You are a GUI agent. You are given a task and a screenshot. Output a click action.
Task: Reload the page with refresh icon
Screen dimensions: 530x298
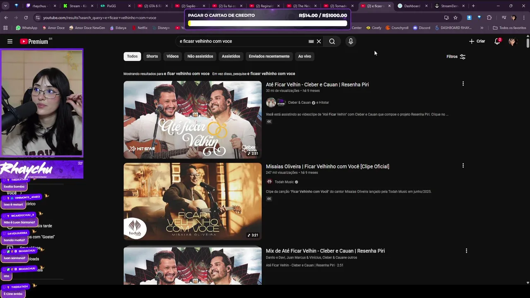[x=26, y=18]
